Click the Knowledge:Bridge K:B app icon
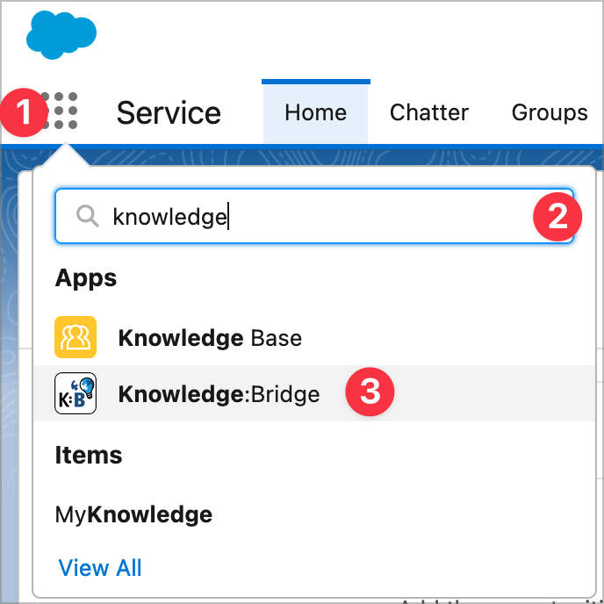This screenshot has width=604, height=604. point(75,394)
